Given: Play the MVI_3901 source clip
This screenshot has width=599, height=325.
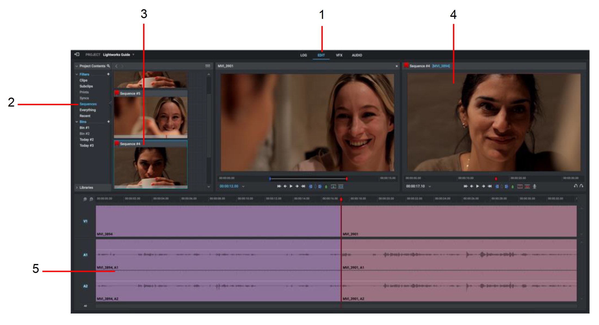Looking at the screenshot, I should (x=291, y=187).
